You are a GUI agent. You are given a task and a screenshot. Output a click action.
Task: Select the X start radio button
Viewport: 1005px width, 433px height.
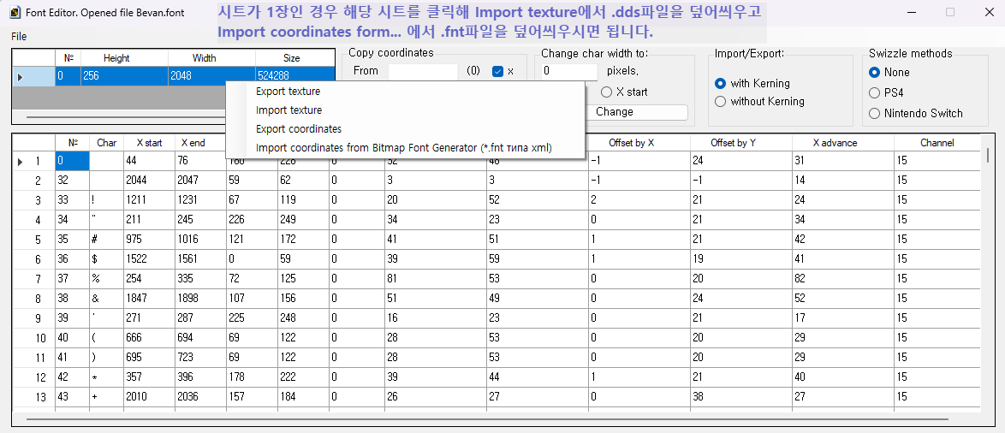coord(606,92)
